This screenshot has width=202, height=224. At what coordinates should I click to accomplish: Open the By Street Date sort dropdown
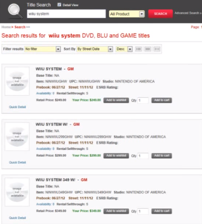pos(95,49)
